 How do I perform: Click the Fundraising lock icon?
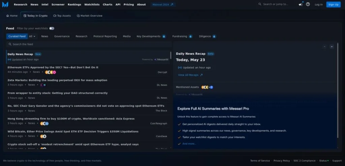tap(191, 36)
